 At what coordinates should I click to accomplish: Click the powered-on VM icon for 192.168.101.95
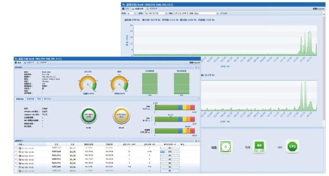click(x=20, y=167)
